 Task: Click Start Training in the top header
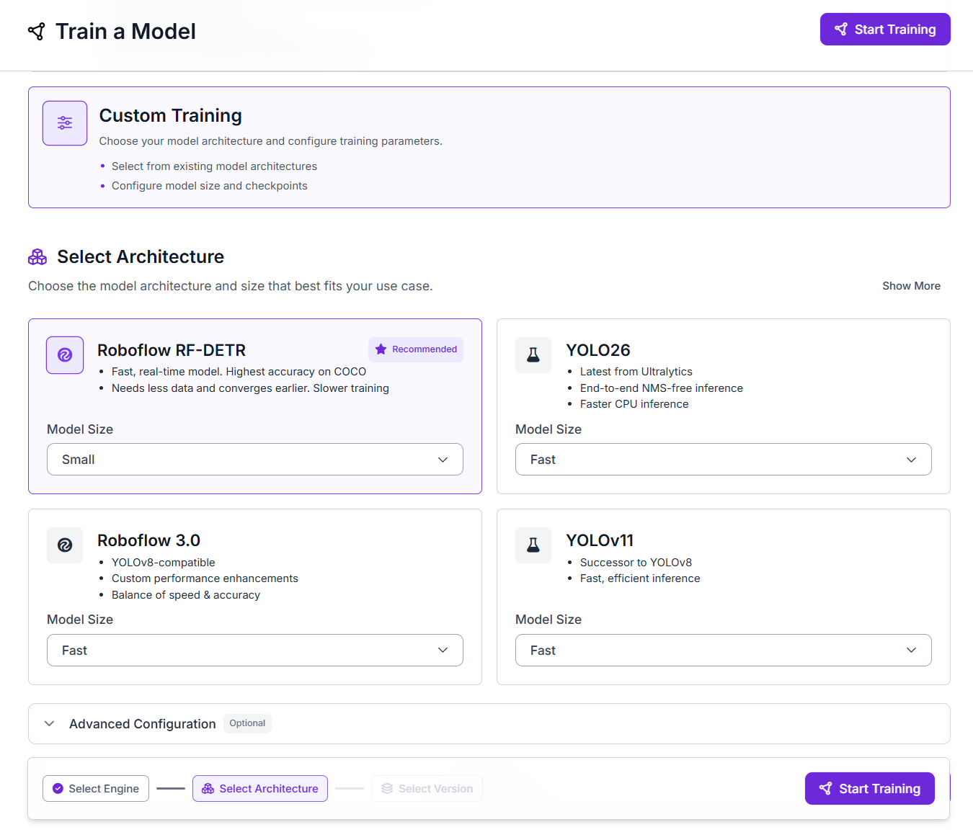pyautogui.click(x=885, y=30)
